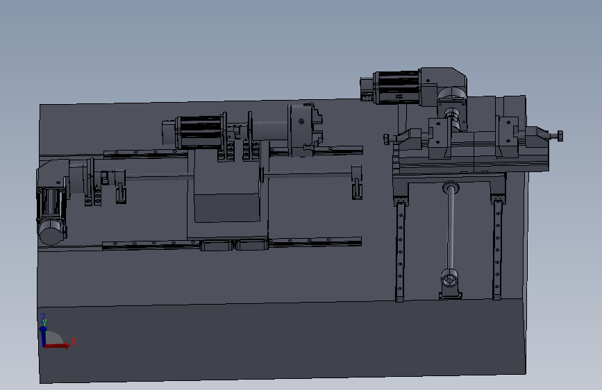
Task: Select the lead screw end support on the right
Action: 357,183
